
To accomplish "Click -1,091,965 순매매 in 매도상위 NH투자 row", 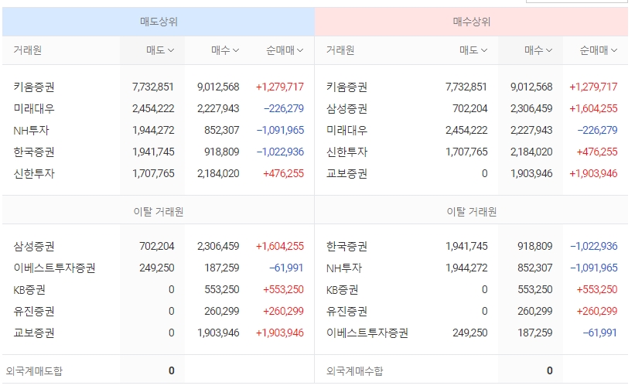I will click(280, 131).
